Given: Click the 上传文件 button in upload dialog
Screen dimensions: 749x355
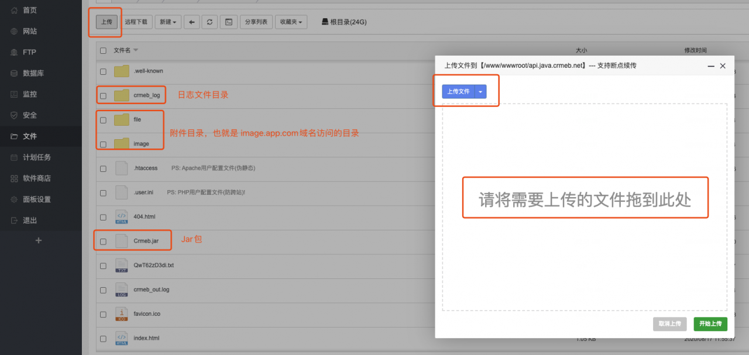Looking at the screenshot, I should [x=458, y=91].
